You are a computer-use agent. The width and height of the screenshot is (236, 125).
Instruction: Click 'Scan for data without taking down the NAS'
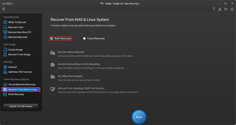point(79,80)
